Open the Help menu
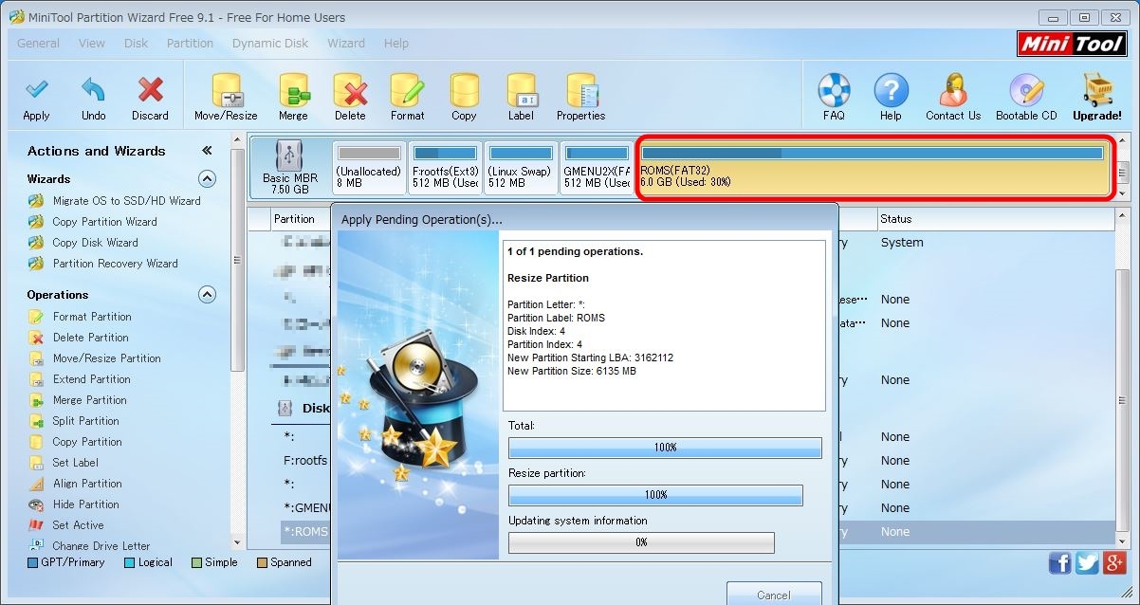This screenshot has height=605, width=1140. pyautogui.click(x=396, y=43)
